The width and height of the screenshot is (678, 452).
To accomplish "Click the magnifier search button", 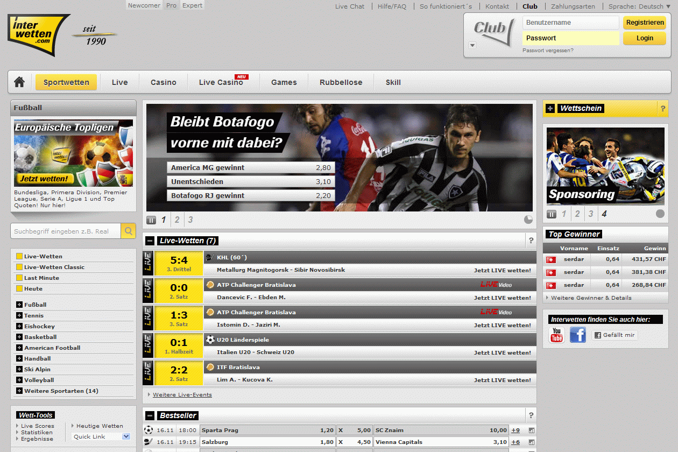I will [x=128, y=231].
